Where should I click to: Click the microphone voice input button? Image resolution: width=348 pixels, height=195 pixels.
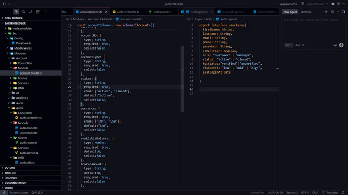(x=341, y=45)
